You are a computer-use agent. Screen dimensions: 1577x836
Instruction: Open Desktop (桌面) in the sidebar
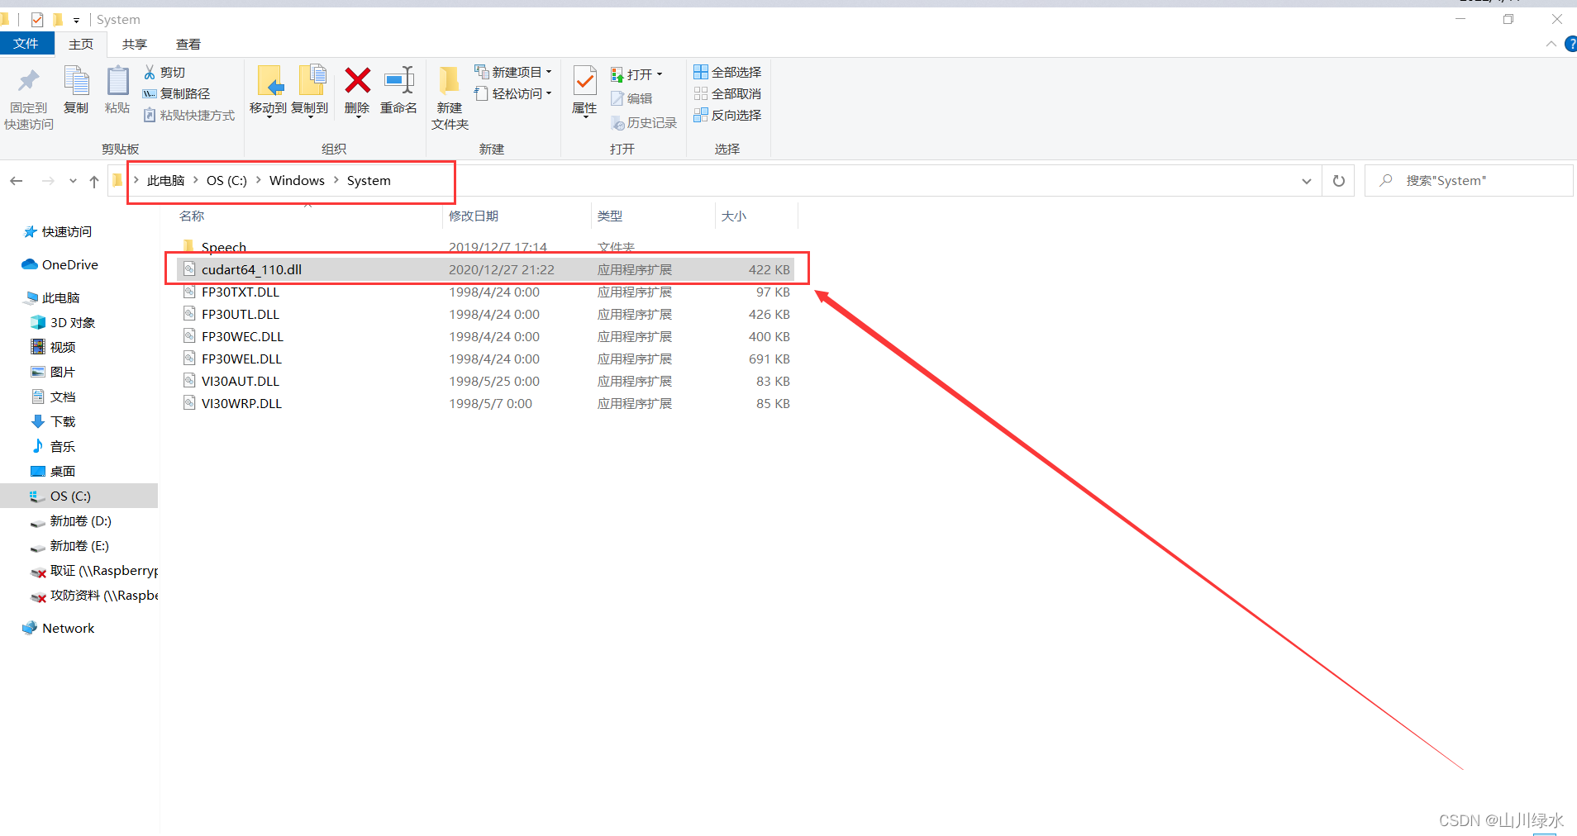[x=53, y=471]
